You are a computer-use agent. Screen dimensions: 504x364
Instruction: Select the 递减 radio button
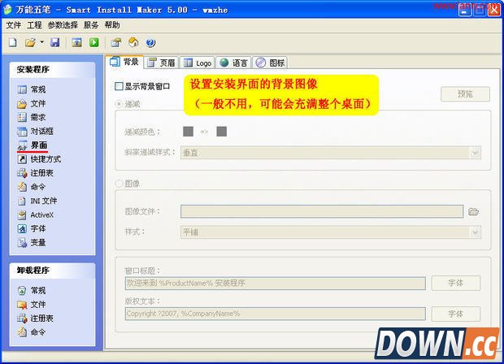119,104
